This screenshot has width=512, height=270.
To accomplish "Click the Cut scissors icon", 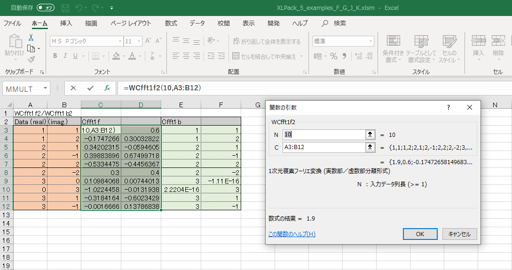I will tap(31, 38).
